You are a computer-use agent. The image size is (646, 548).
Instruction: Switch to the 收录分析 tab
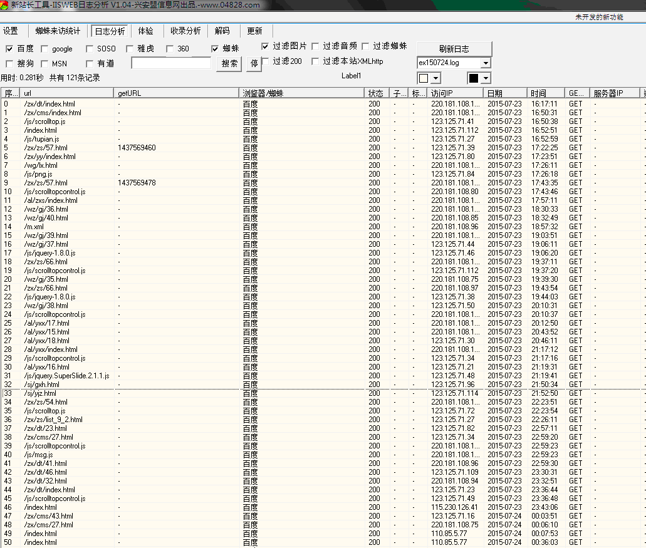[x=185, y=31]
